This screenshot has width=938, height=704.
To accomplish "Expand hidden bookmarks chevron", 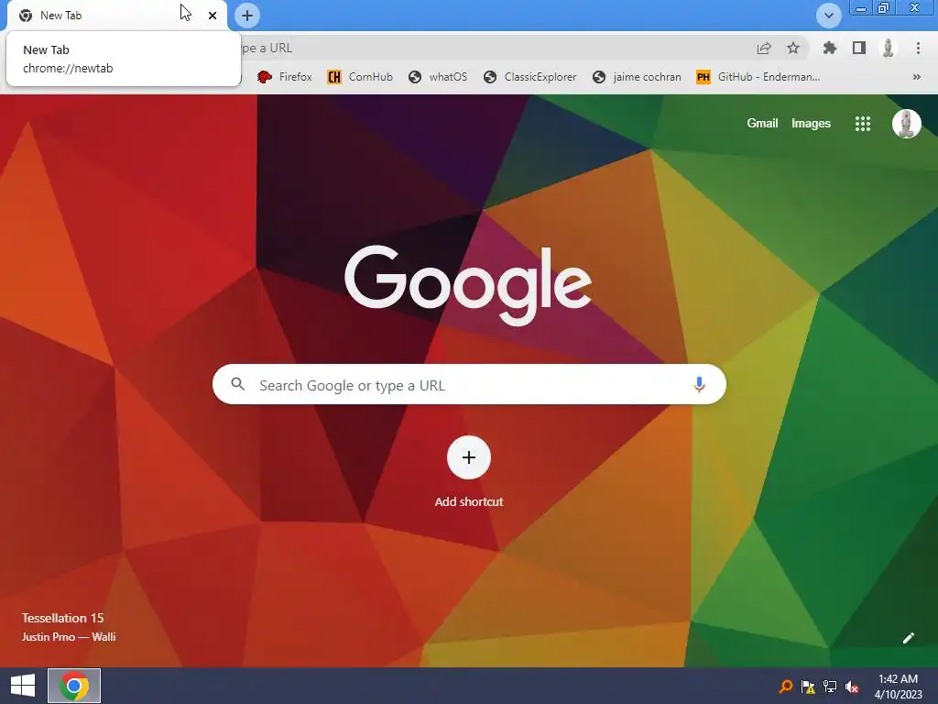I will click(916, 77).
